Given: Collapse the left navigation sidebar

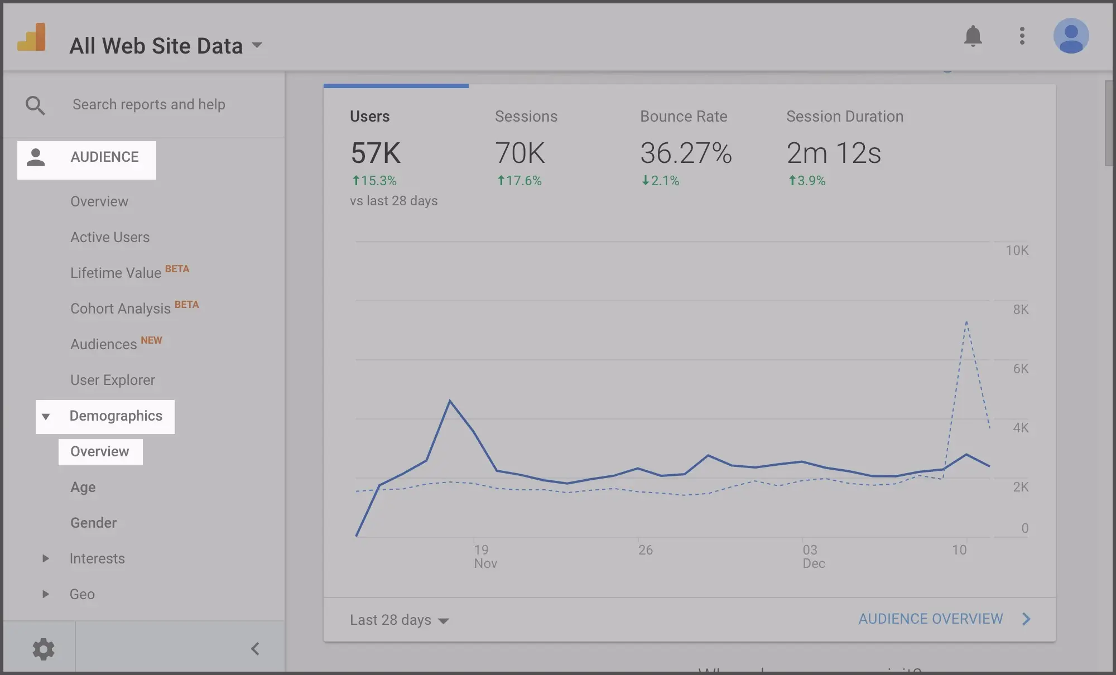Looking at the screenshot, I should tap(256, 648).
